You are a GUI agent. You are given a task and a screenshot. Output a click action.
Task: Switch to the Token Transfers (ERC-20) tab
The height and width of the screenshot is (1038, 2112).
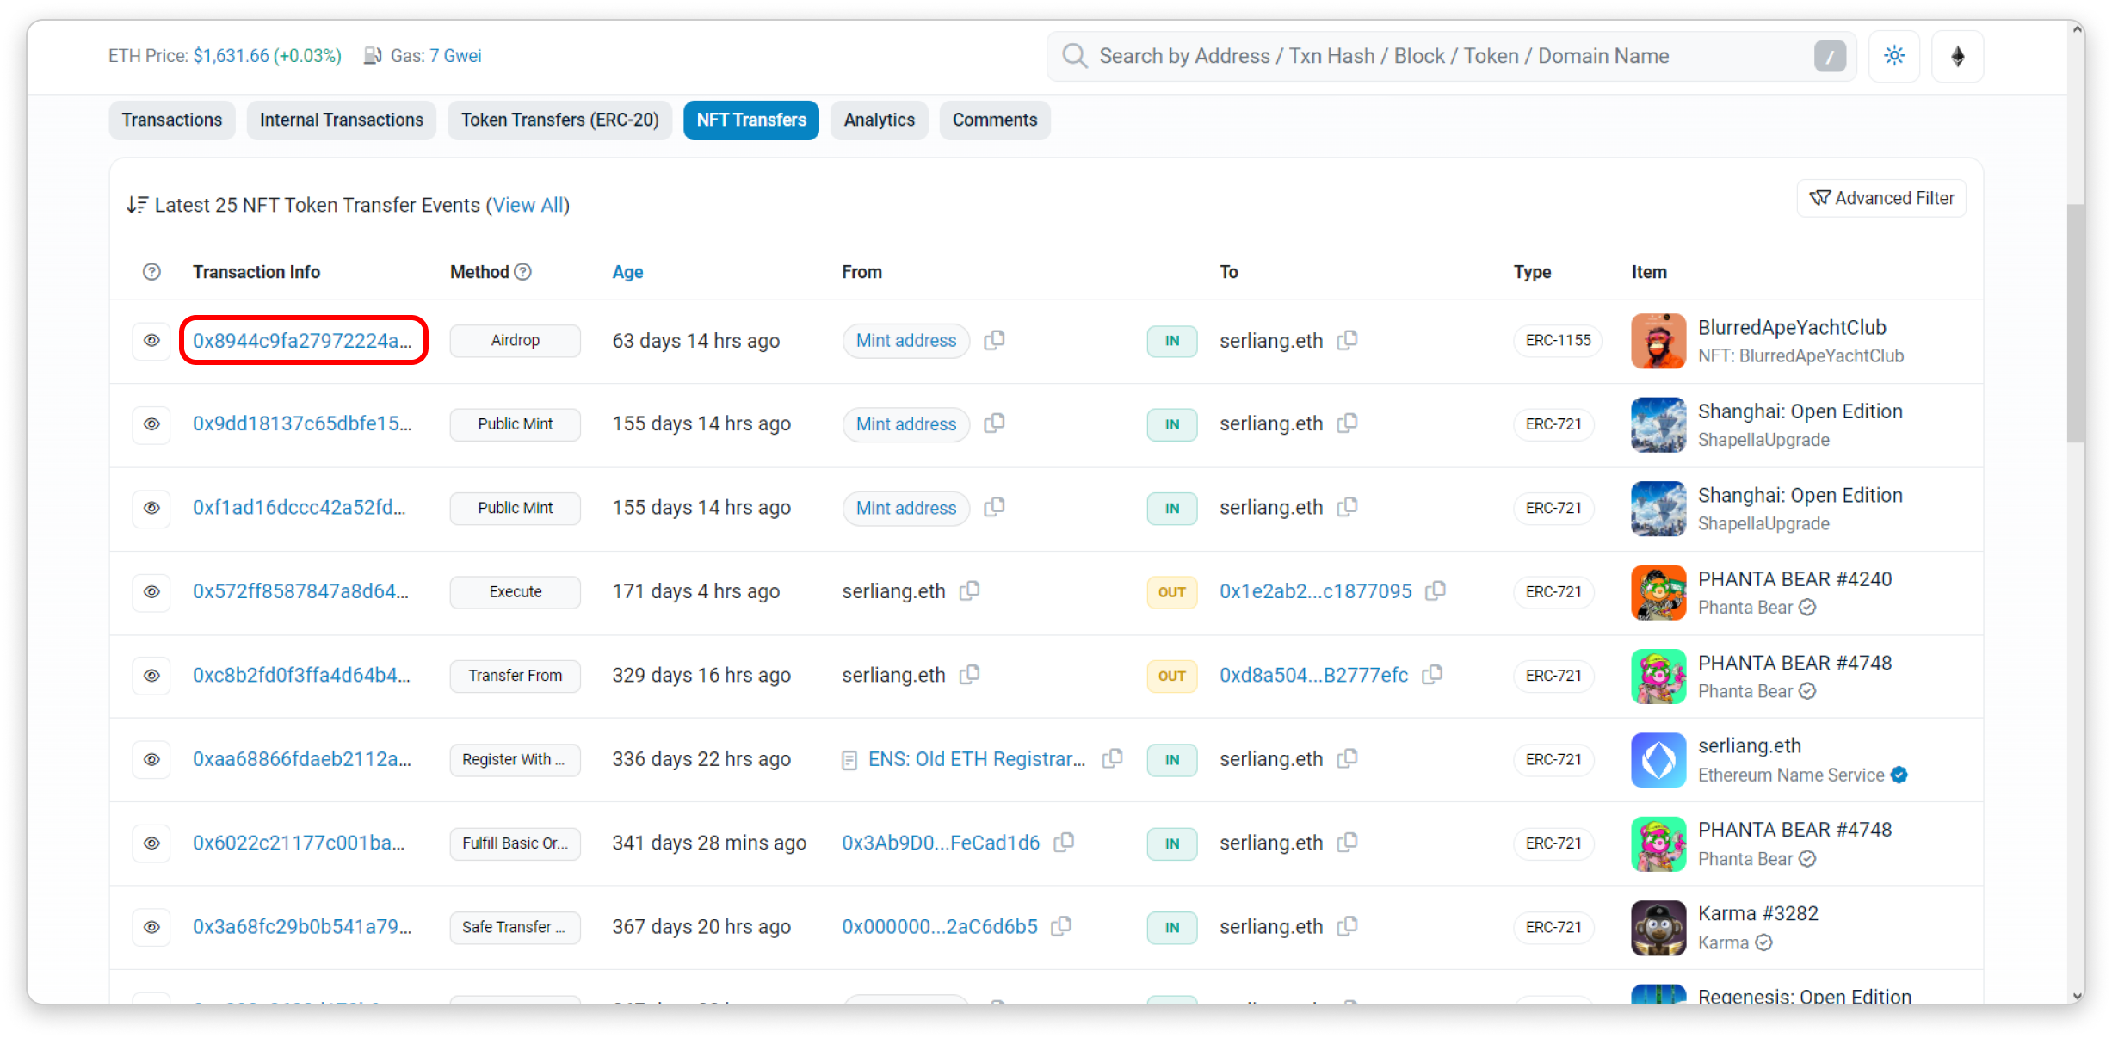pos(559,120)
